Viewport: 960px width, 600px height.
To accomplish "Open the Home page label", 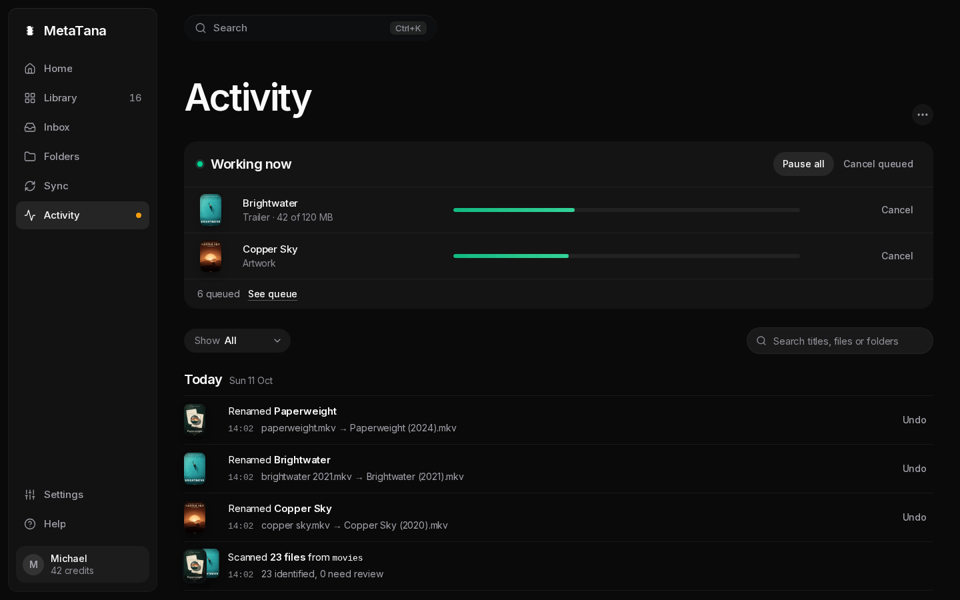I will coord(58,69).
